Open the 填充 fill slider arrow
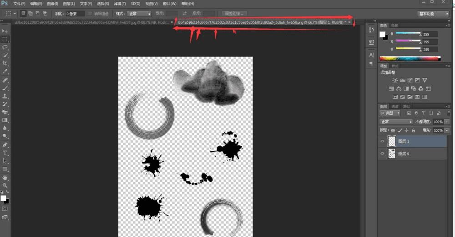455x237 pixels. click(447, 130)
